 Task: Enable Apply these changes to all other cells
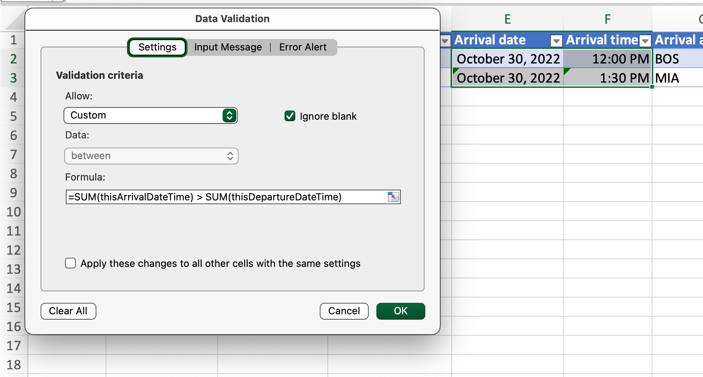pos(70,263)
